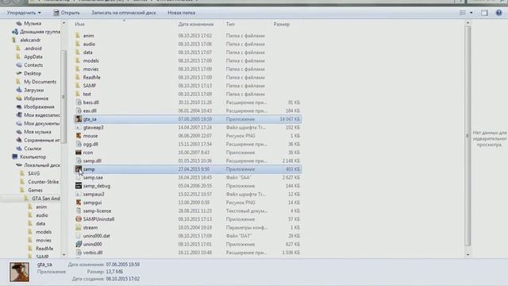Sort by the Размер column header

(x=282, y=24)
